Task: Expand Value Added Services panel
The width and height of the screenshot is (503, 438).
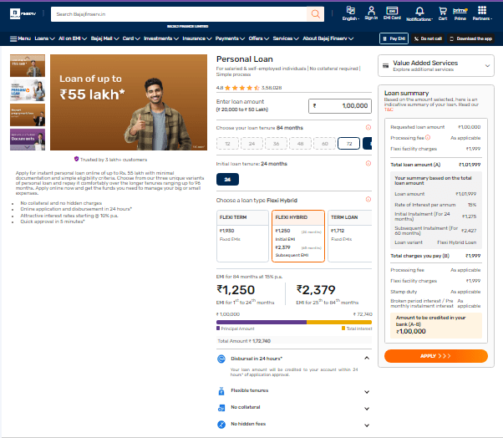Action: [487, 64]
